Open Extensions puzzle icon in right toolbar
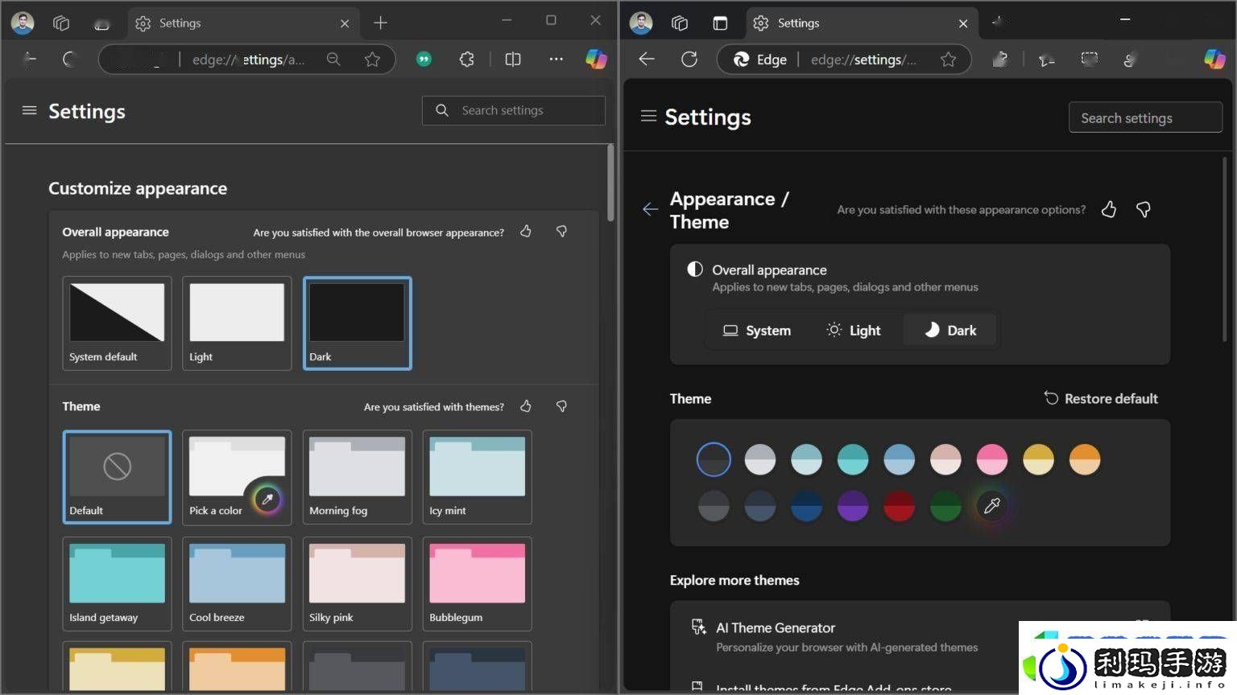The image size is (1237, 695). click(1000, 59)
